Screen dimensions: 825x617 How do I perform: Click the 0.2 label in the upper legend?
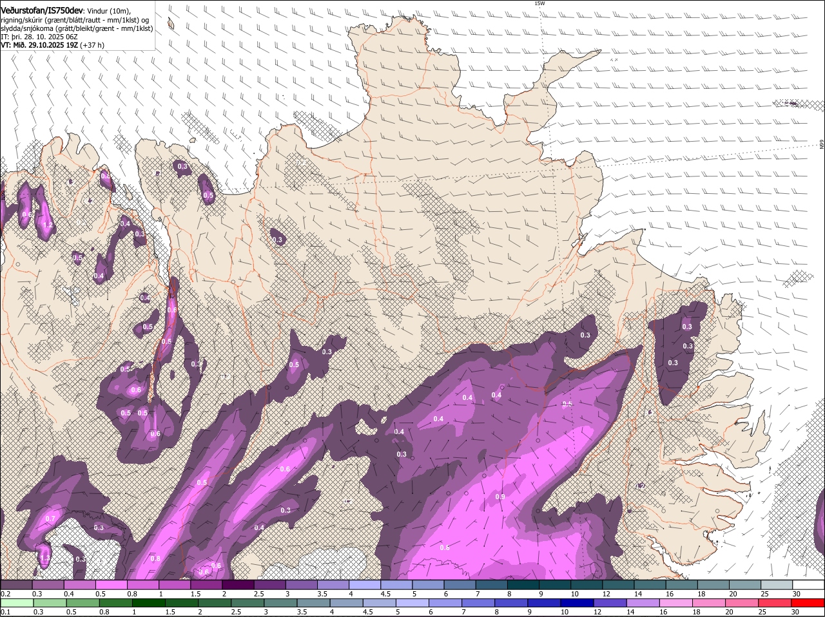click(5, 593)
